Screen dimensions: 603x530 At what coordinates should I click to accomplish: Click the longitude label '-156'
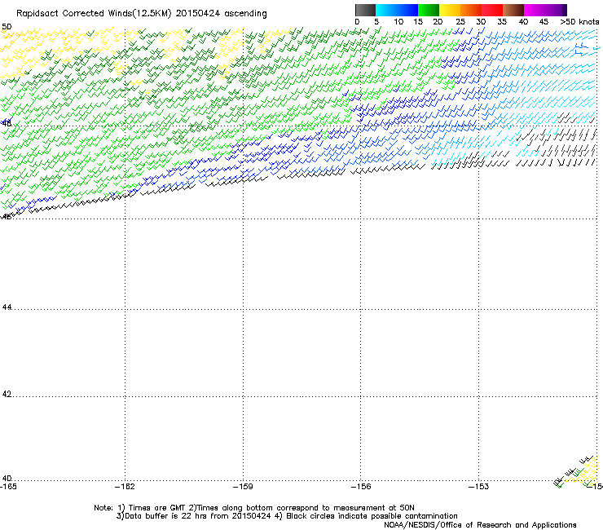[x=361, y=487]
